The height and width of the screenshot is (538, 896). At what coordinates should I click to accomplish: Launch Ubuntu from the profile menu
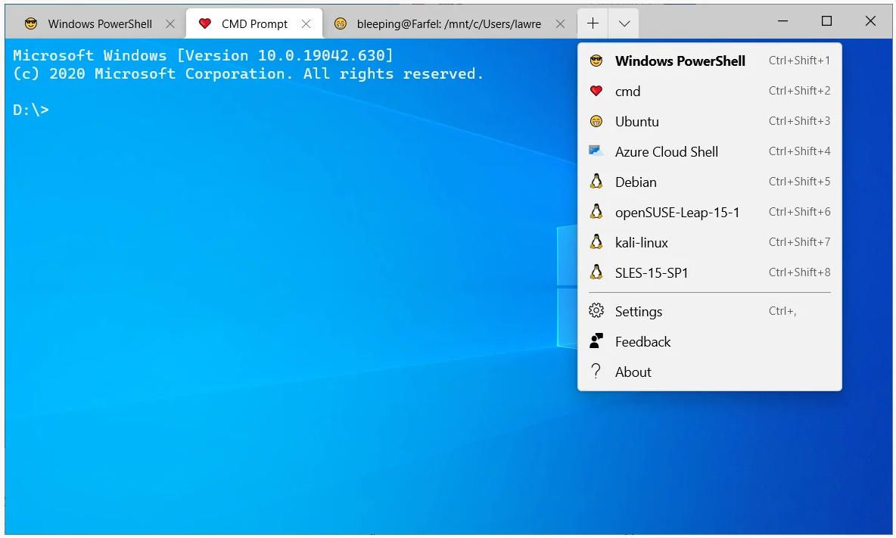(636, 122)
